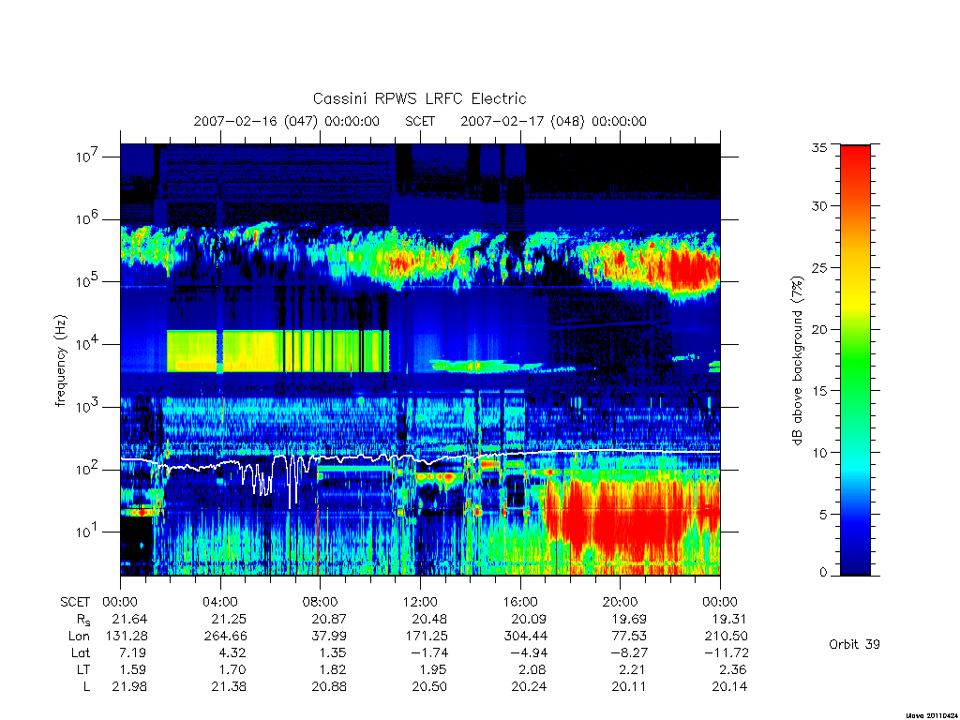Click the "Lat" row label

81,652
